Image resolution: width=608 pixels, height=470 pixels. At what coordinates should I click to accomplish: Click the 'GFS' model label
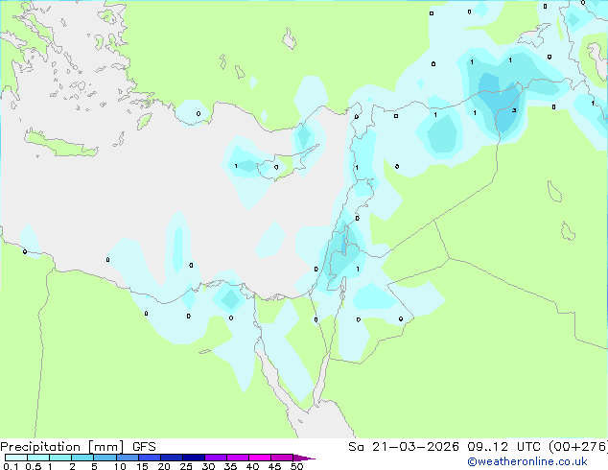(144, 447)
